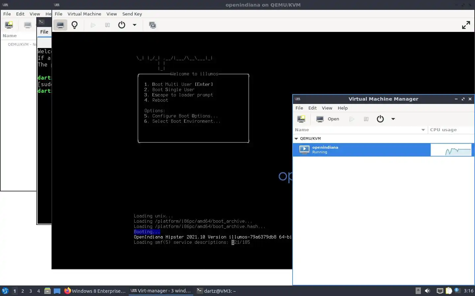This screenshot has height=296, width=475.
Task: Open View menu in openindiana viewer window
Action: [111, 14]
